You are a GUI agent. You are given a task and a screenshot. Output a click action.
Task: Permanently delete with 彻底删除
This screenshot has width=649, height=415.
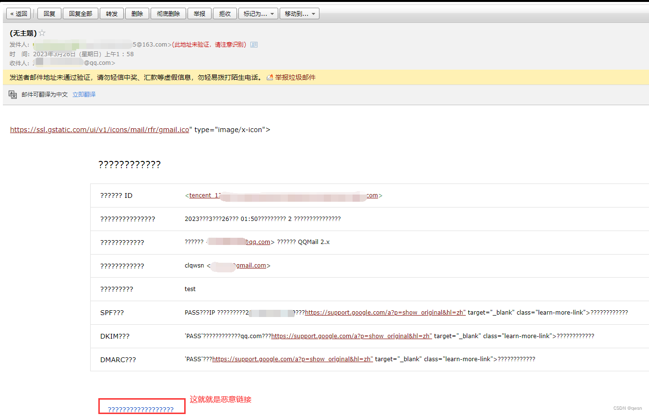click(168, 14)
